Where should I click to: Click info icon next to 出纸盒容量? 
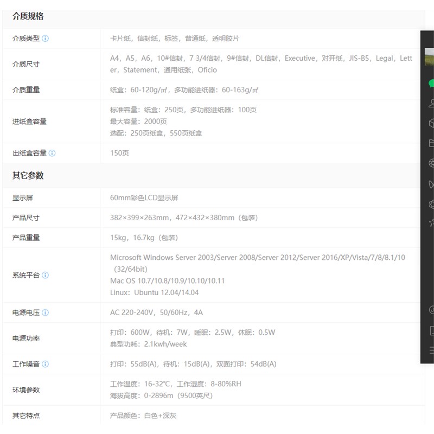click(x=52, y=153)
